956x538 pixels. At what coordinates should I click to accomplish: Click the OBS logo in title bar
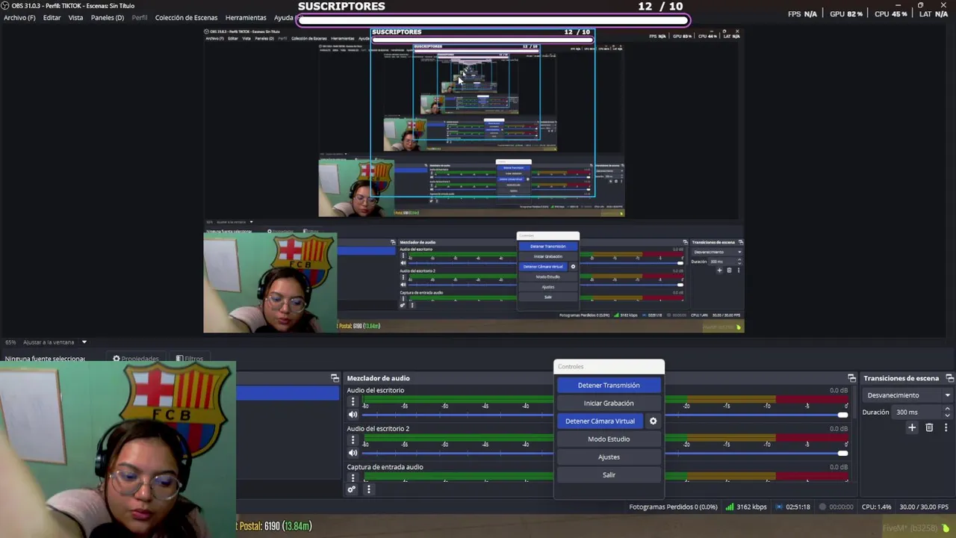[x=6, y=5]
